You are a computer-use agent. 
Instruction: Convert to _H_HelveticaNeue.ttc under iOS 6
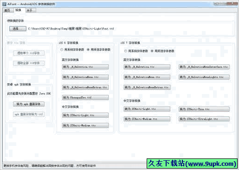(85, 77)
